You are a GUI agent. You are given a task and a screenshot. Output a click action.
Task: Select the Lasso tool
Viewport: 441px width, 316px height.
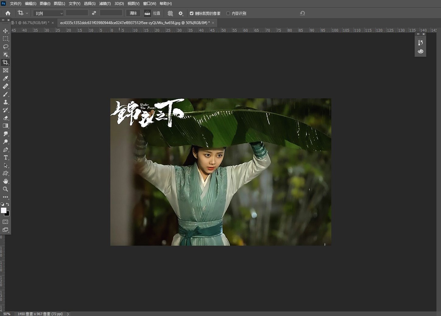click(x=5, y=47)
